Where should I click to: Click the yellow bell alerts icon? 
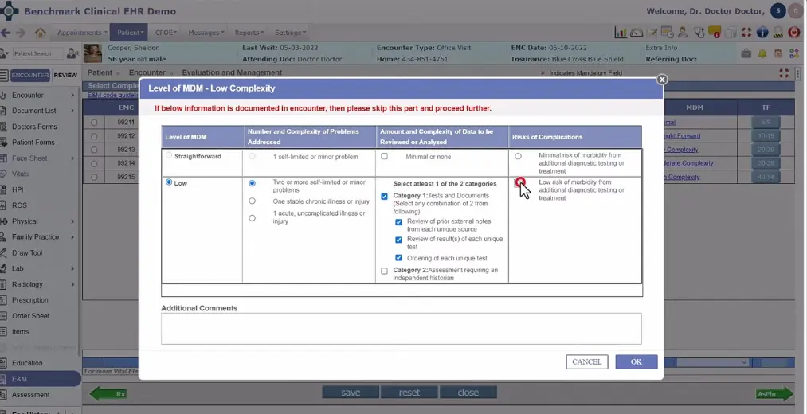click(x=762, y=53)
